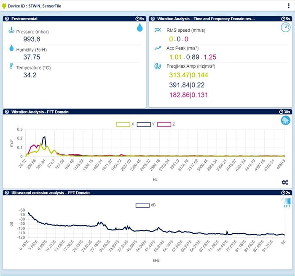
Task: Click the green device plug icon
Action: coord(5,6)
